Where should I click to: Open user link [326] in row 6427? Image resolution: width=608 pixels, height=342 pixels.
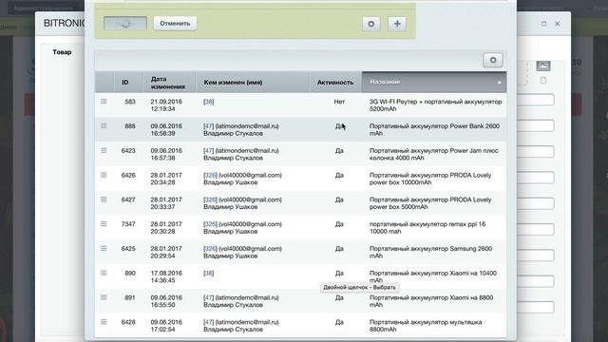[210, 199]
